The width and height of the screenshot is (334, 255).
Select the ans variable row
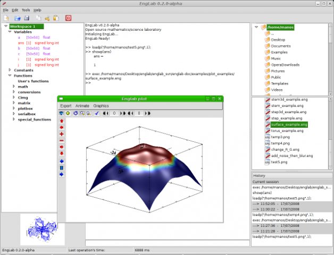38,43
